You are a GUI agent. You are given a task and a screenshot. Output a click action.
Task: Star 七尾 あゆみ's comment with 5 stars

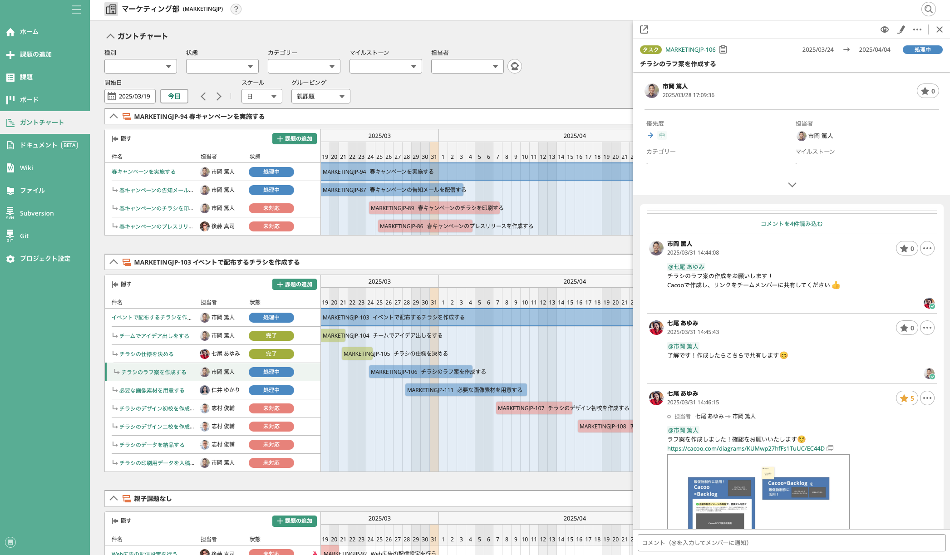coord(906,398)
